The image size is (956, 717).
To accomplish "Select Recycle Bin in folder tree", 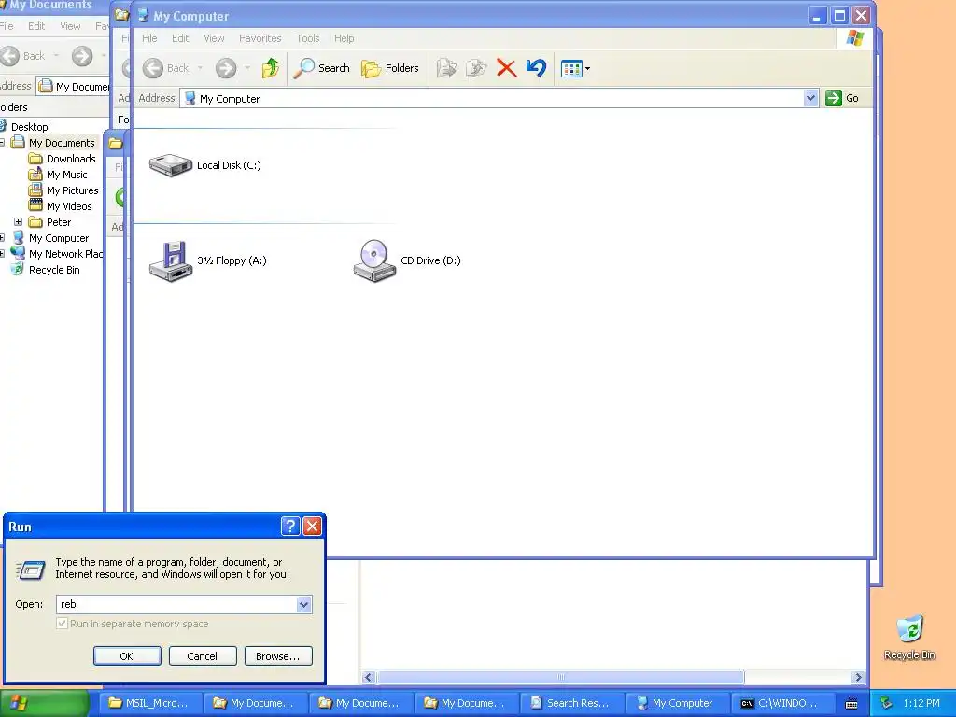I will click(54, 270).
